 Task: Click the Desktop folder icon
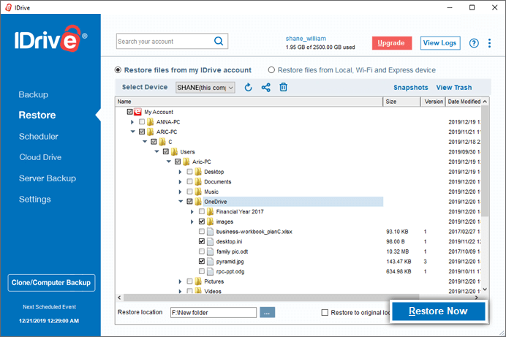click(198, 172)
